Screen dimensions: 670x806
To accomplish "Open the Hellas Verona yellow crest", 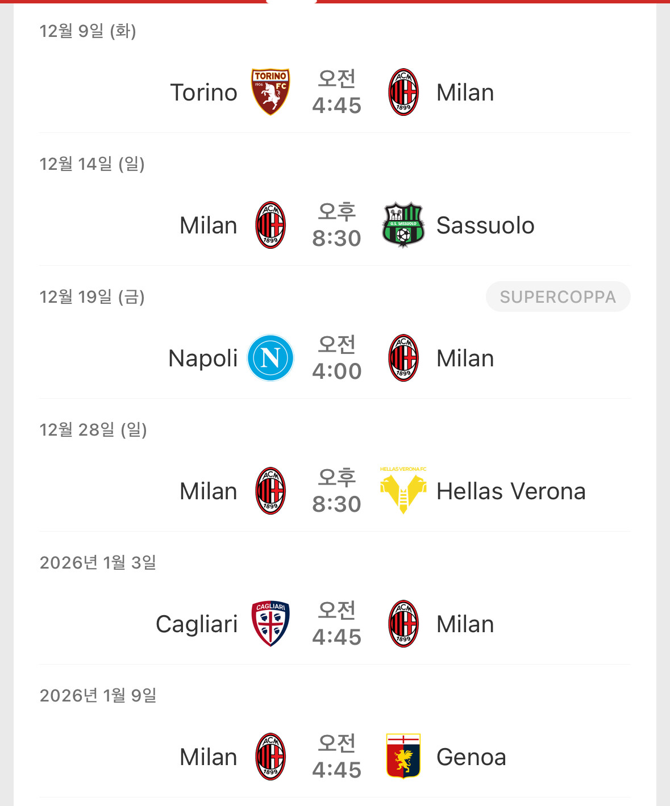I will coord(403,490).
